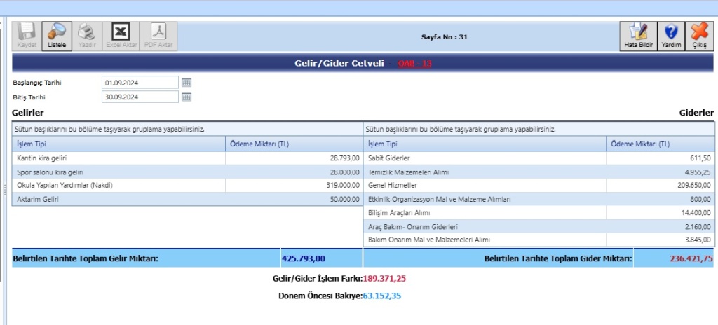Image resolution: width=718 pixels, height=325 pixels.
Task: Click the red OAB - 13 link
Action: (414, 64)
